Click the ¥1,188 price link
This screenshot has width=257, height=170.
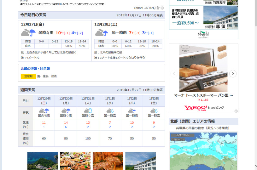point(203,100)
